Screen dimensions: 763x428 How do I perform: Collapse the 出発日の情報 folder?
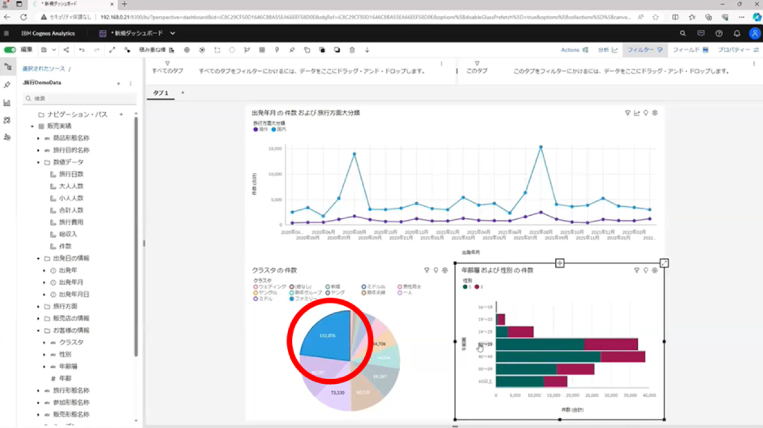39,258
